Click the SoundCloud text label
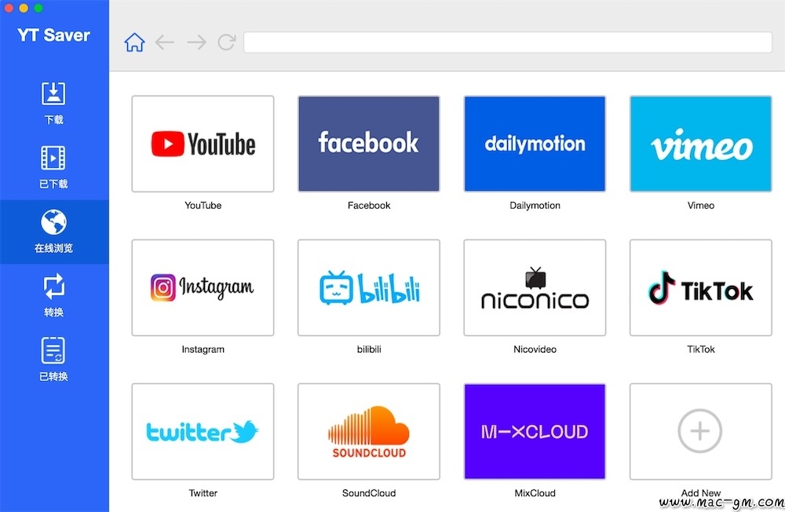Screen dimensions: 785x512 pyautogui.click(x=369, y=493)
